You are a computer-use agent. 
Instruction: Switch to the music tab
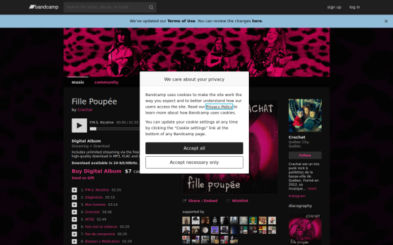[78, 82]
